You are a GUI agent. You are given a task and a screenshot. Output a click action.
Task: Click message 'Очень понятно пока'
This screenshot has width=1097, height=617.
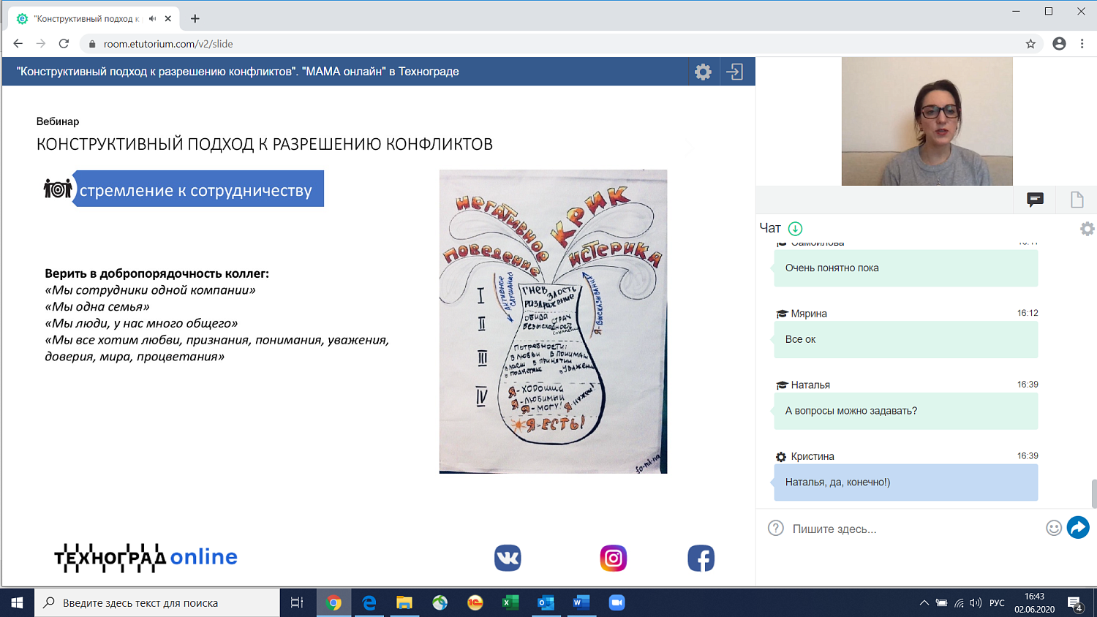[x=905, y=268]
